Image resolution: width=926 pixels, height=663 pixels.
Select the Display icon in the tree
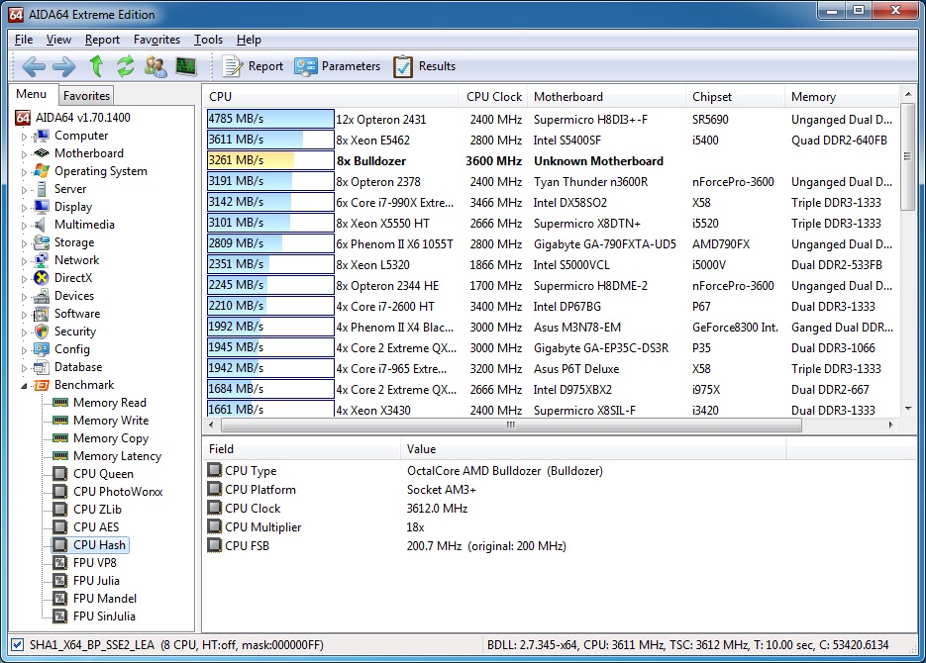click(x=42, y=207)
